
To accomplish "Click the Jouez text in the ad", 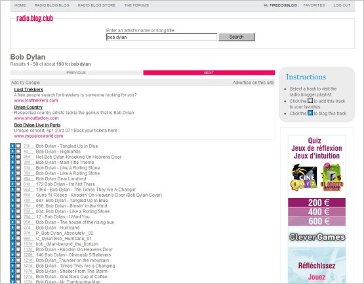I will click(x=317, y=277).
